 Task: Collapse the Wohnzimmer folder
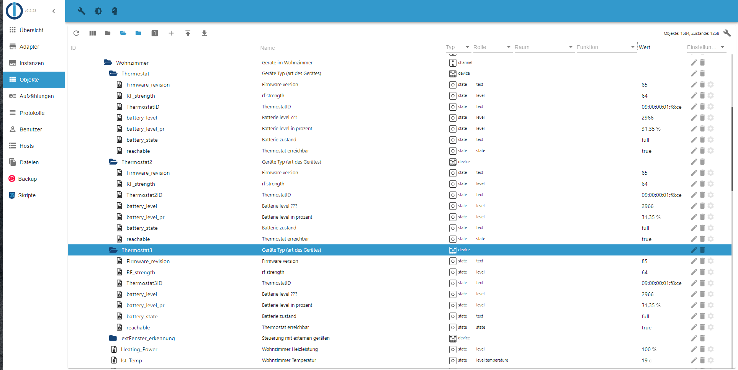coord(108,62)
